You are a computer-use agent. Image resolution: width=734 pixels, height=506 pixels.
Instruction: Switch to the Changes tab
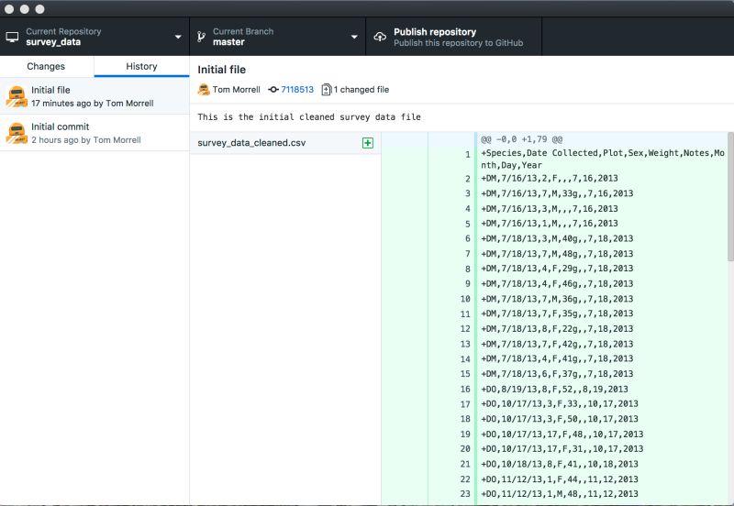[47, 66]
